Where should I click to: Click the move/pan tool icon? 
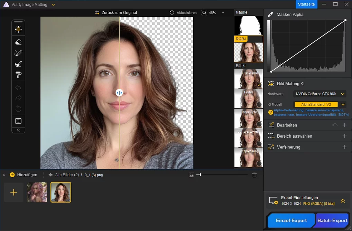[x=18, y=29]
